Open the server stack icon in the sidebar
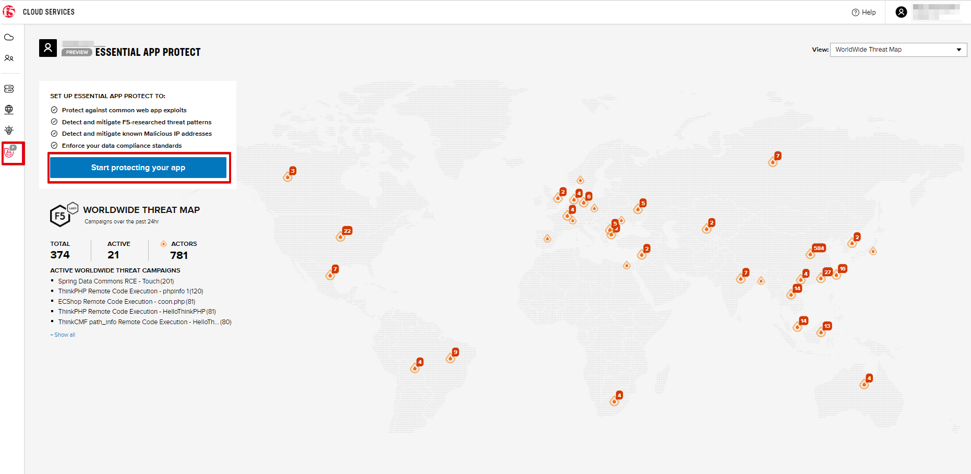This screenshot has height=474, width=971. click(x=9, y=89)
